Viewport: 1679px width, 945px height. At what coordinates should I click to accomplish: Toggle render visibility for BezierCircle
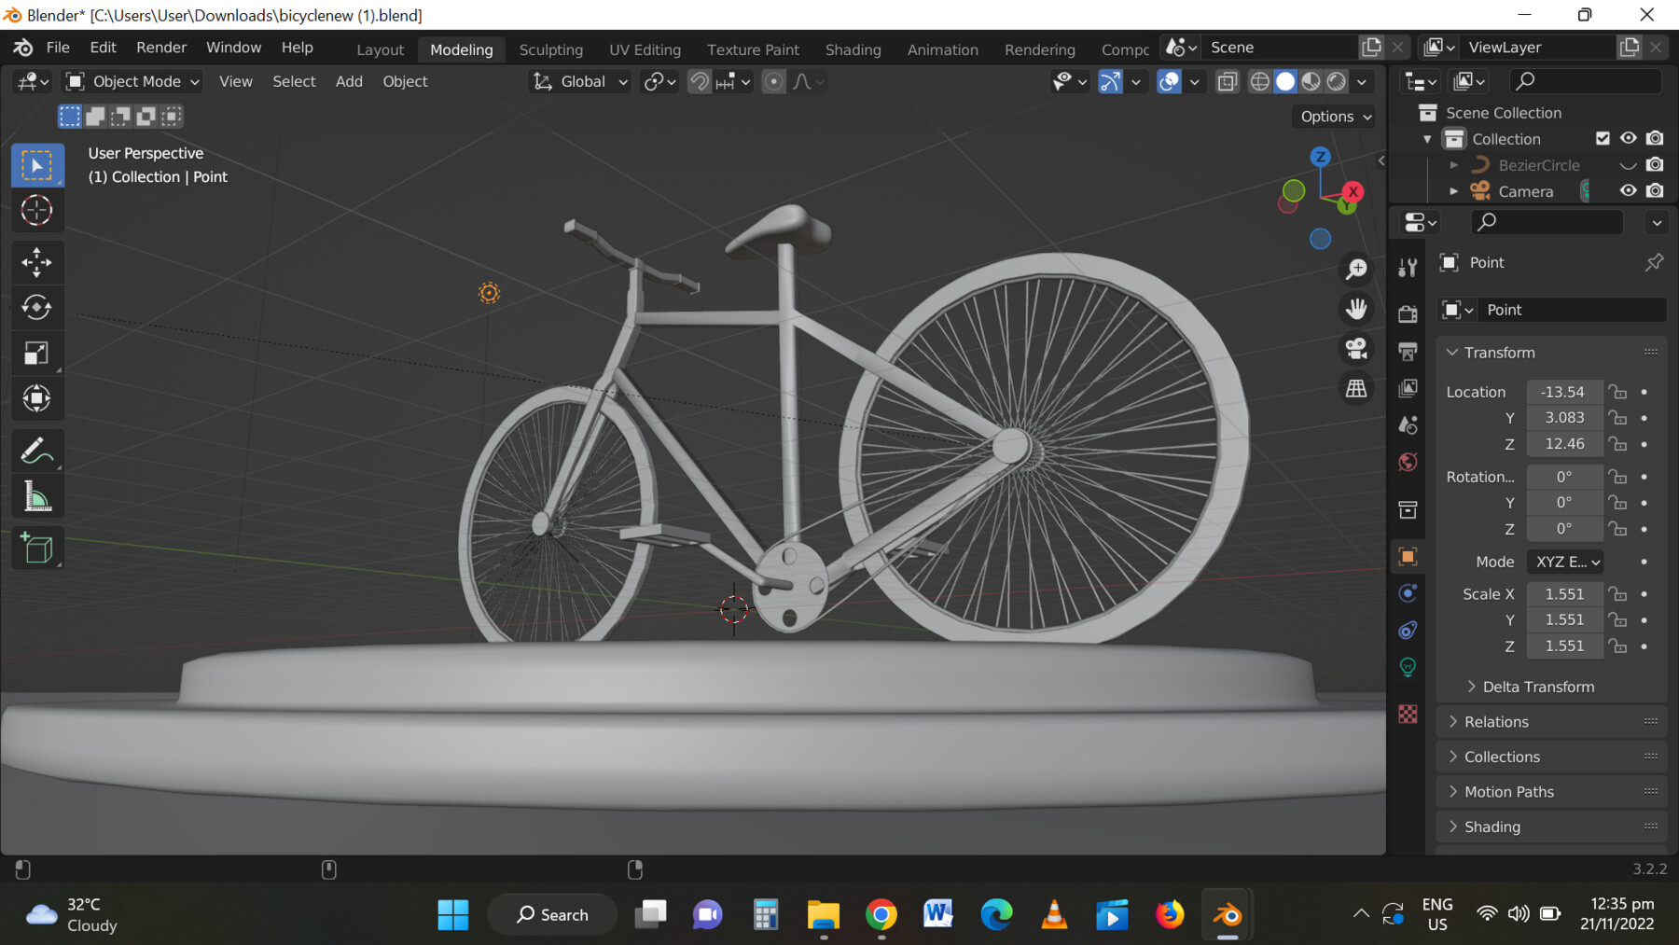(1656, 165)
